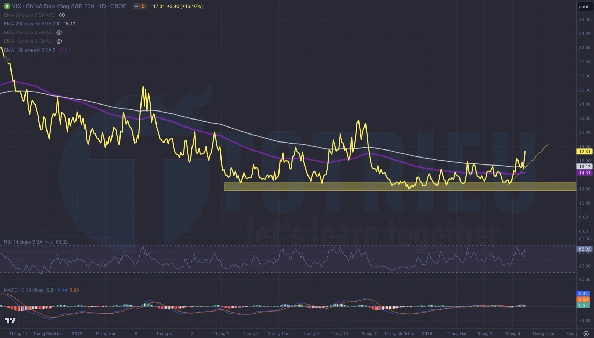This screenshot has height=338, width=594.
Task: Click the orange 0.23 MACD scale label
Action: (x=584, y=299)
